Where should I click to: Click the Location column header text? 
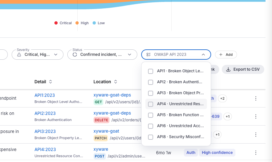tap(102, 82)
